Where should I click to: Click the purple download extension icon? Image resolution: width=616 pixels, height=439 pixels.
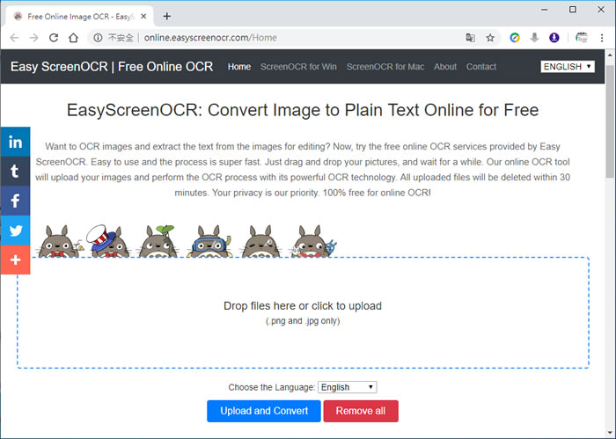(x=554, y=38)
